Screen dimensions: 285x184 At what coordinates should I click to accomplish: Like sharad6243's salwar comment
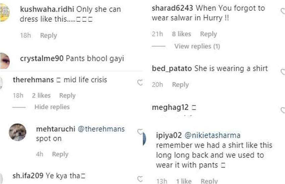click(282, 11)
